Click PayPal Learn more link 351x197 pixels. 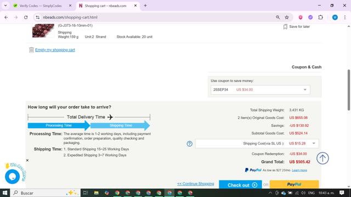pyautogui.click(x=299, y=170)
